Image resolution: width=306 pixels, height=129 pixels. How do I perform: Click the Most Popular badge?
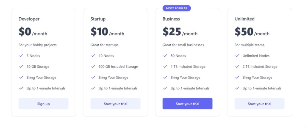pyautogui.click(x=177, y=8)
